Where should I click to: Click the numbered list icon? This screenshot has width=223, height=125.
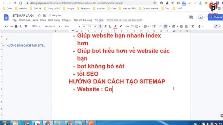(174, 26)
